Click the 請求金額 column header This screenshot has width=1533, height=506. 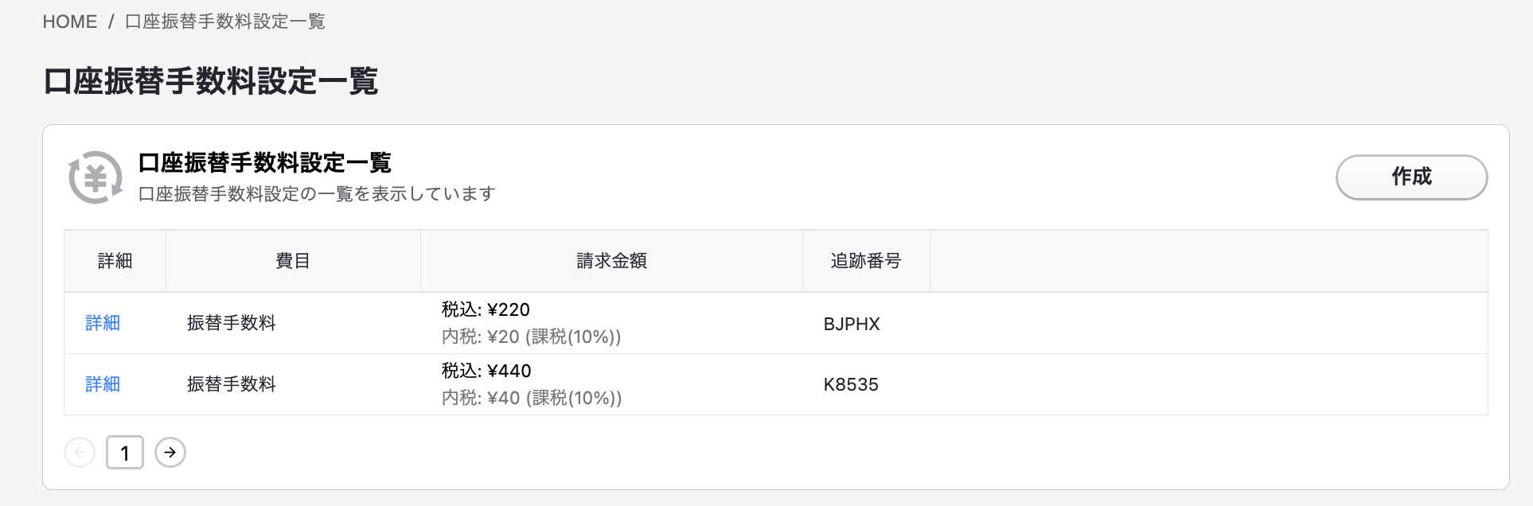click(x=611, y=261)
